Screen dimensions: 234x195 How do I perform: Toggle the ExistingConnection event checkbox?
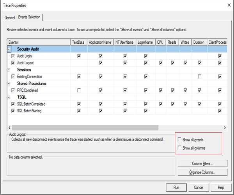coord(13,76)
